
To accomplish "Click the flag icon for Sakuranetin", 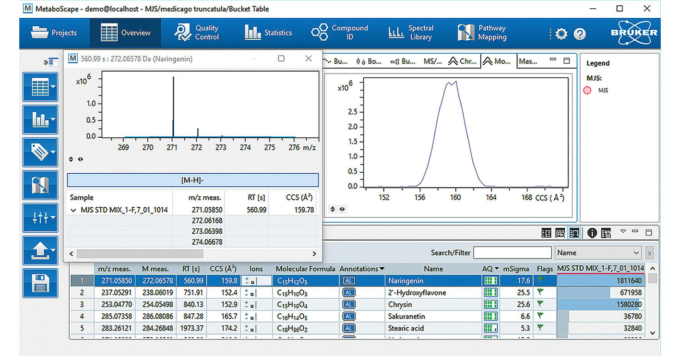I will pyautogui.click(x=541, y=316).
